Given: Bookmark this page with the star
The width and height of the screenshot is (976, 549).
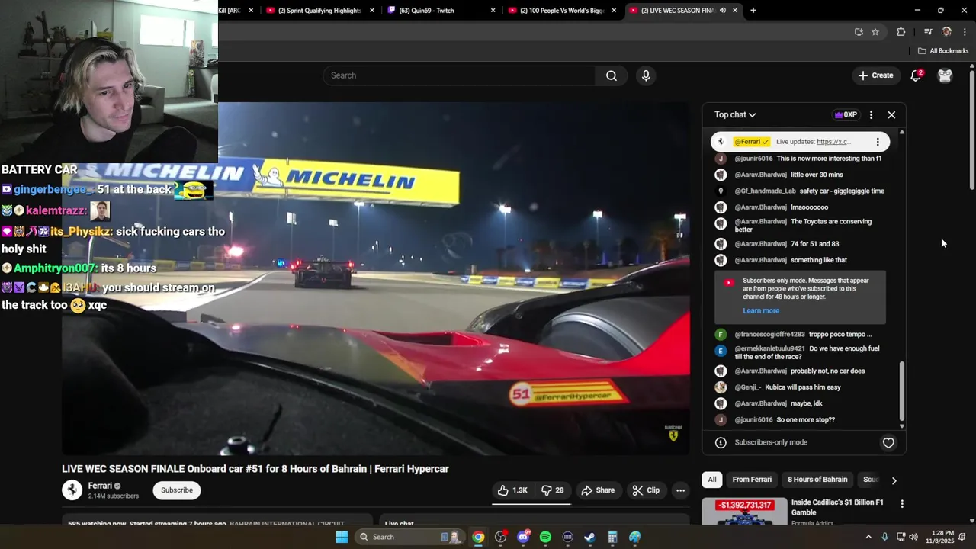Looking at the screenshot, I should coord(875,32).
